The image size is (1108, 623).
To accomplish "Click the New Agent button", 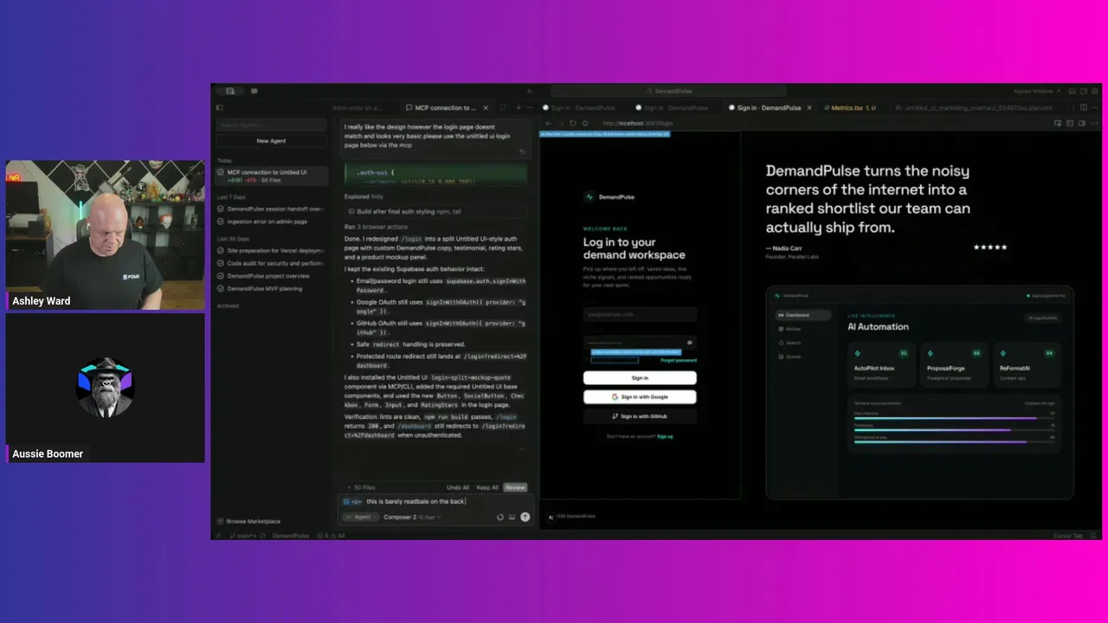I will (271, 140).
